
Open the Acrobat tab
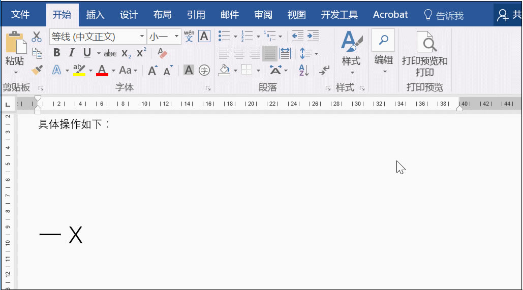coord(390,15)
